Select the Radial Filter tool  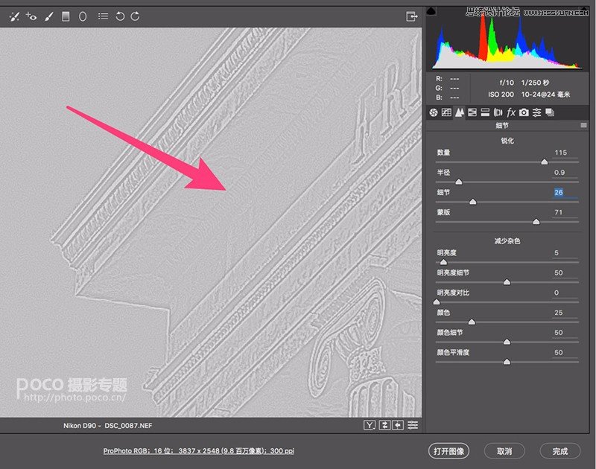pos(83,16)
